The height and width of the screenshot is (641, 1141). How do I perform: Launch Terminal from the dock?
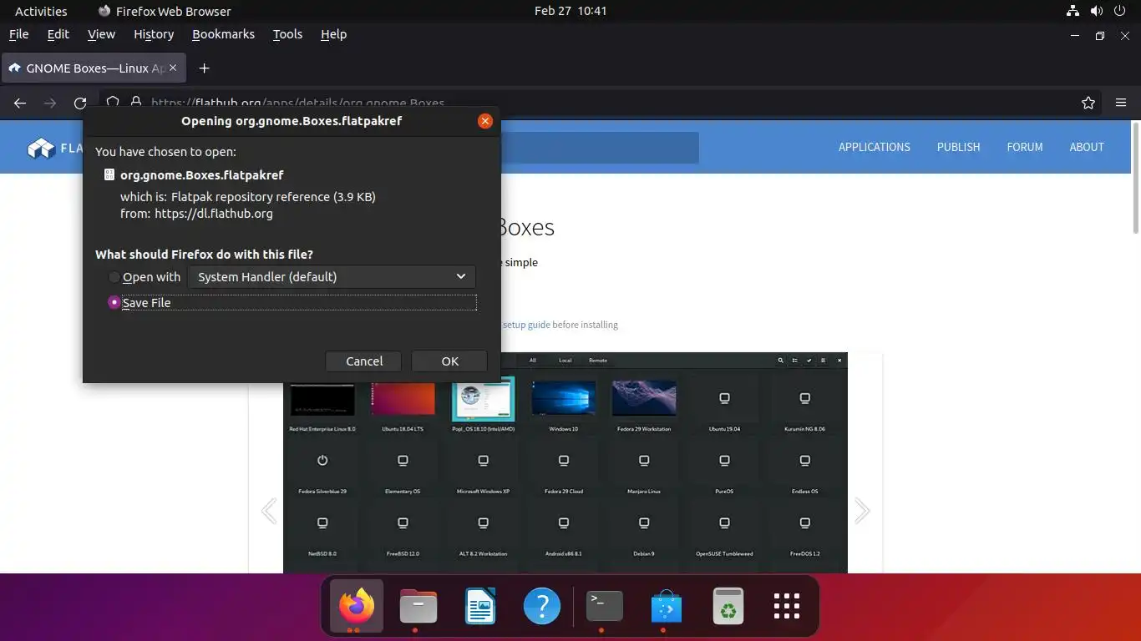[604, 606]
